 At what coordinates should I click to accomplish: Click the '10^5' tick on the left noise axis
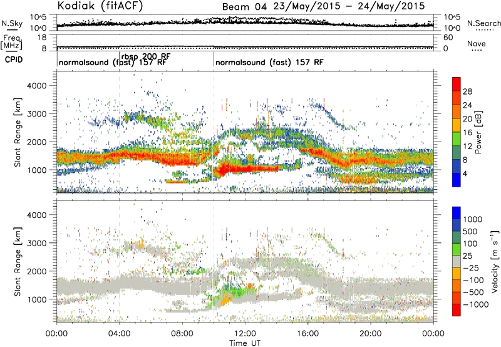click(38, 17)
